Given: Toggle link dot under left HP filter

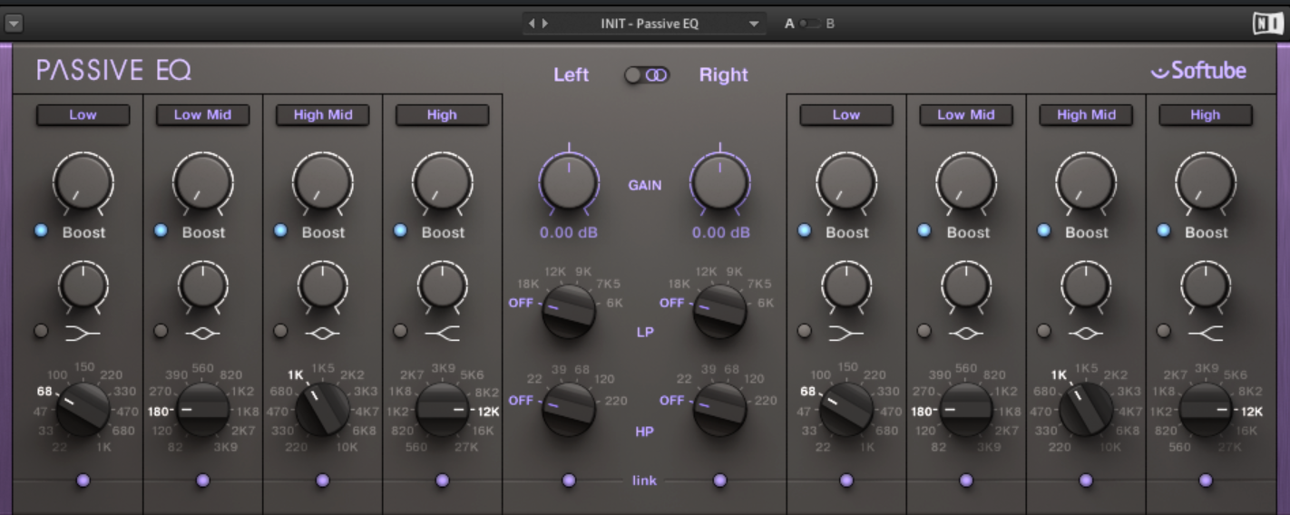Looking at the screenshot, I should coord(569,480).
